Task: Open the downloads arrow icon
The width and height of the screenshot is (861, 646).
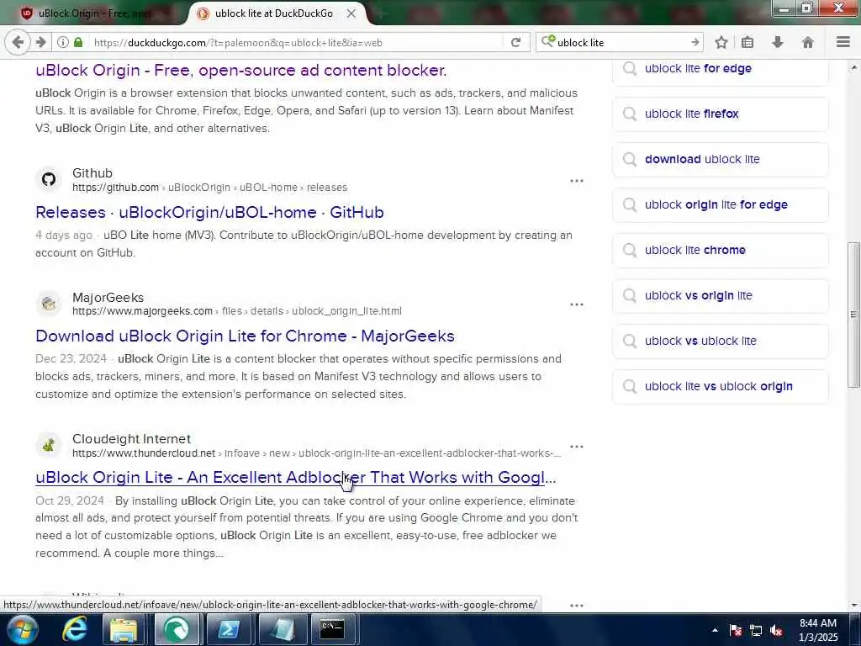Action: click(x=778, y=42)
